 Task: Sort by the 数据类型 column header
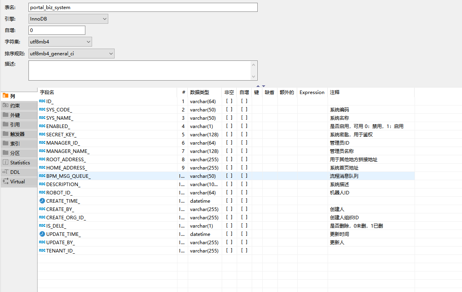(x=204, y=92)
